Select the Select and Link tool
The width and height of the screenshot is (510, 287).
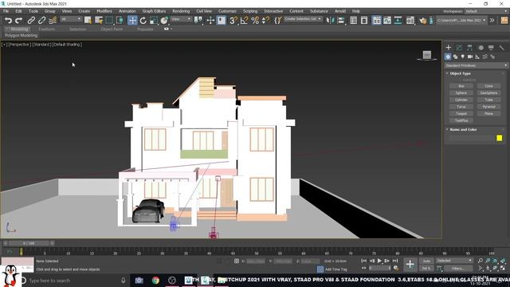[x=31, y=21]
